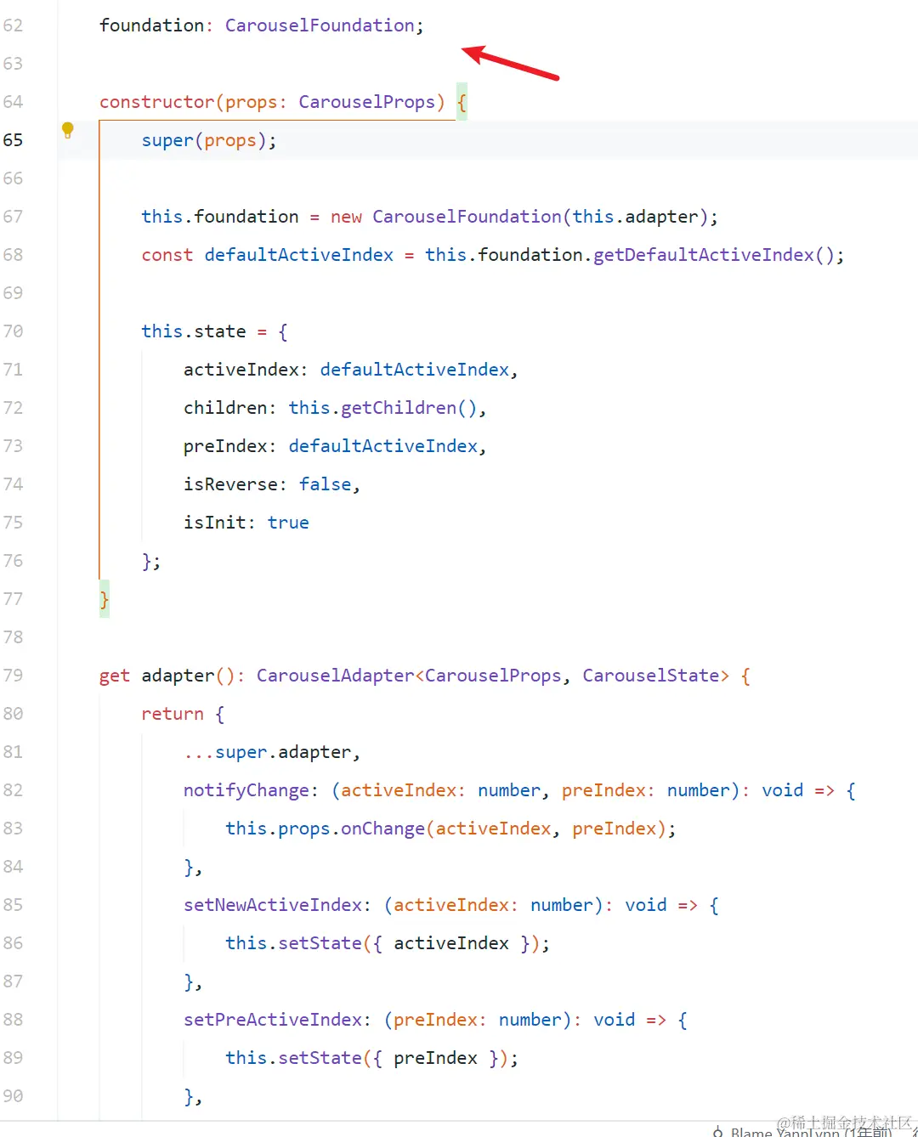Click the return keyword on line 80
Viewport: 918px width, 1137px height.
pyautogui.click(x=173, y=714)
